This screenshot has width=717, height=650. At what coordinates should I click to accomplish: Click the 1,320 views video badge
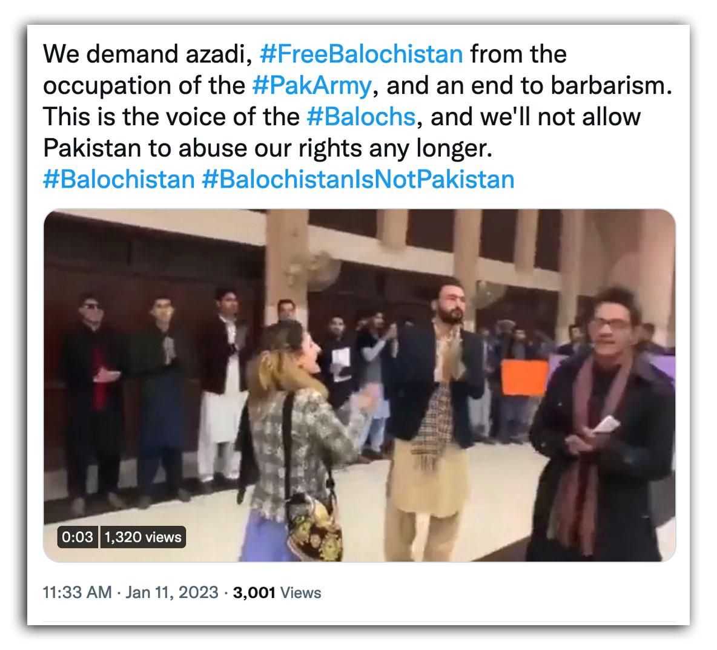pyautogui.click(x=143, y=537)
